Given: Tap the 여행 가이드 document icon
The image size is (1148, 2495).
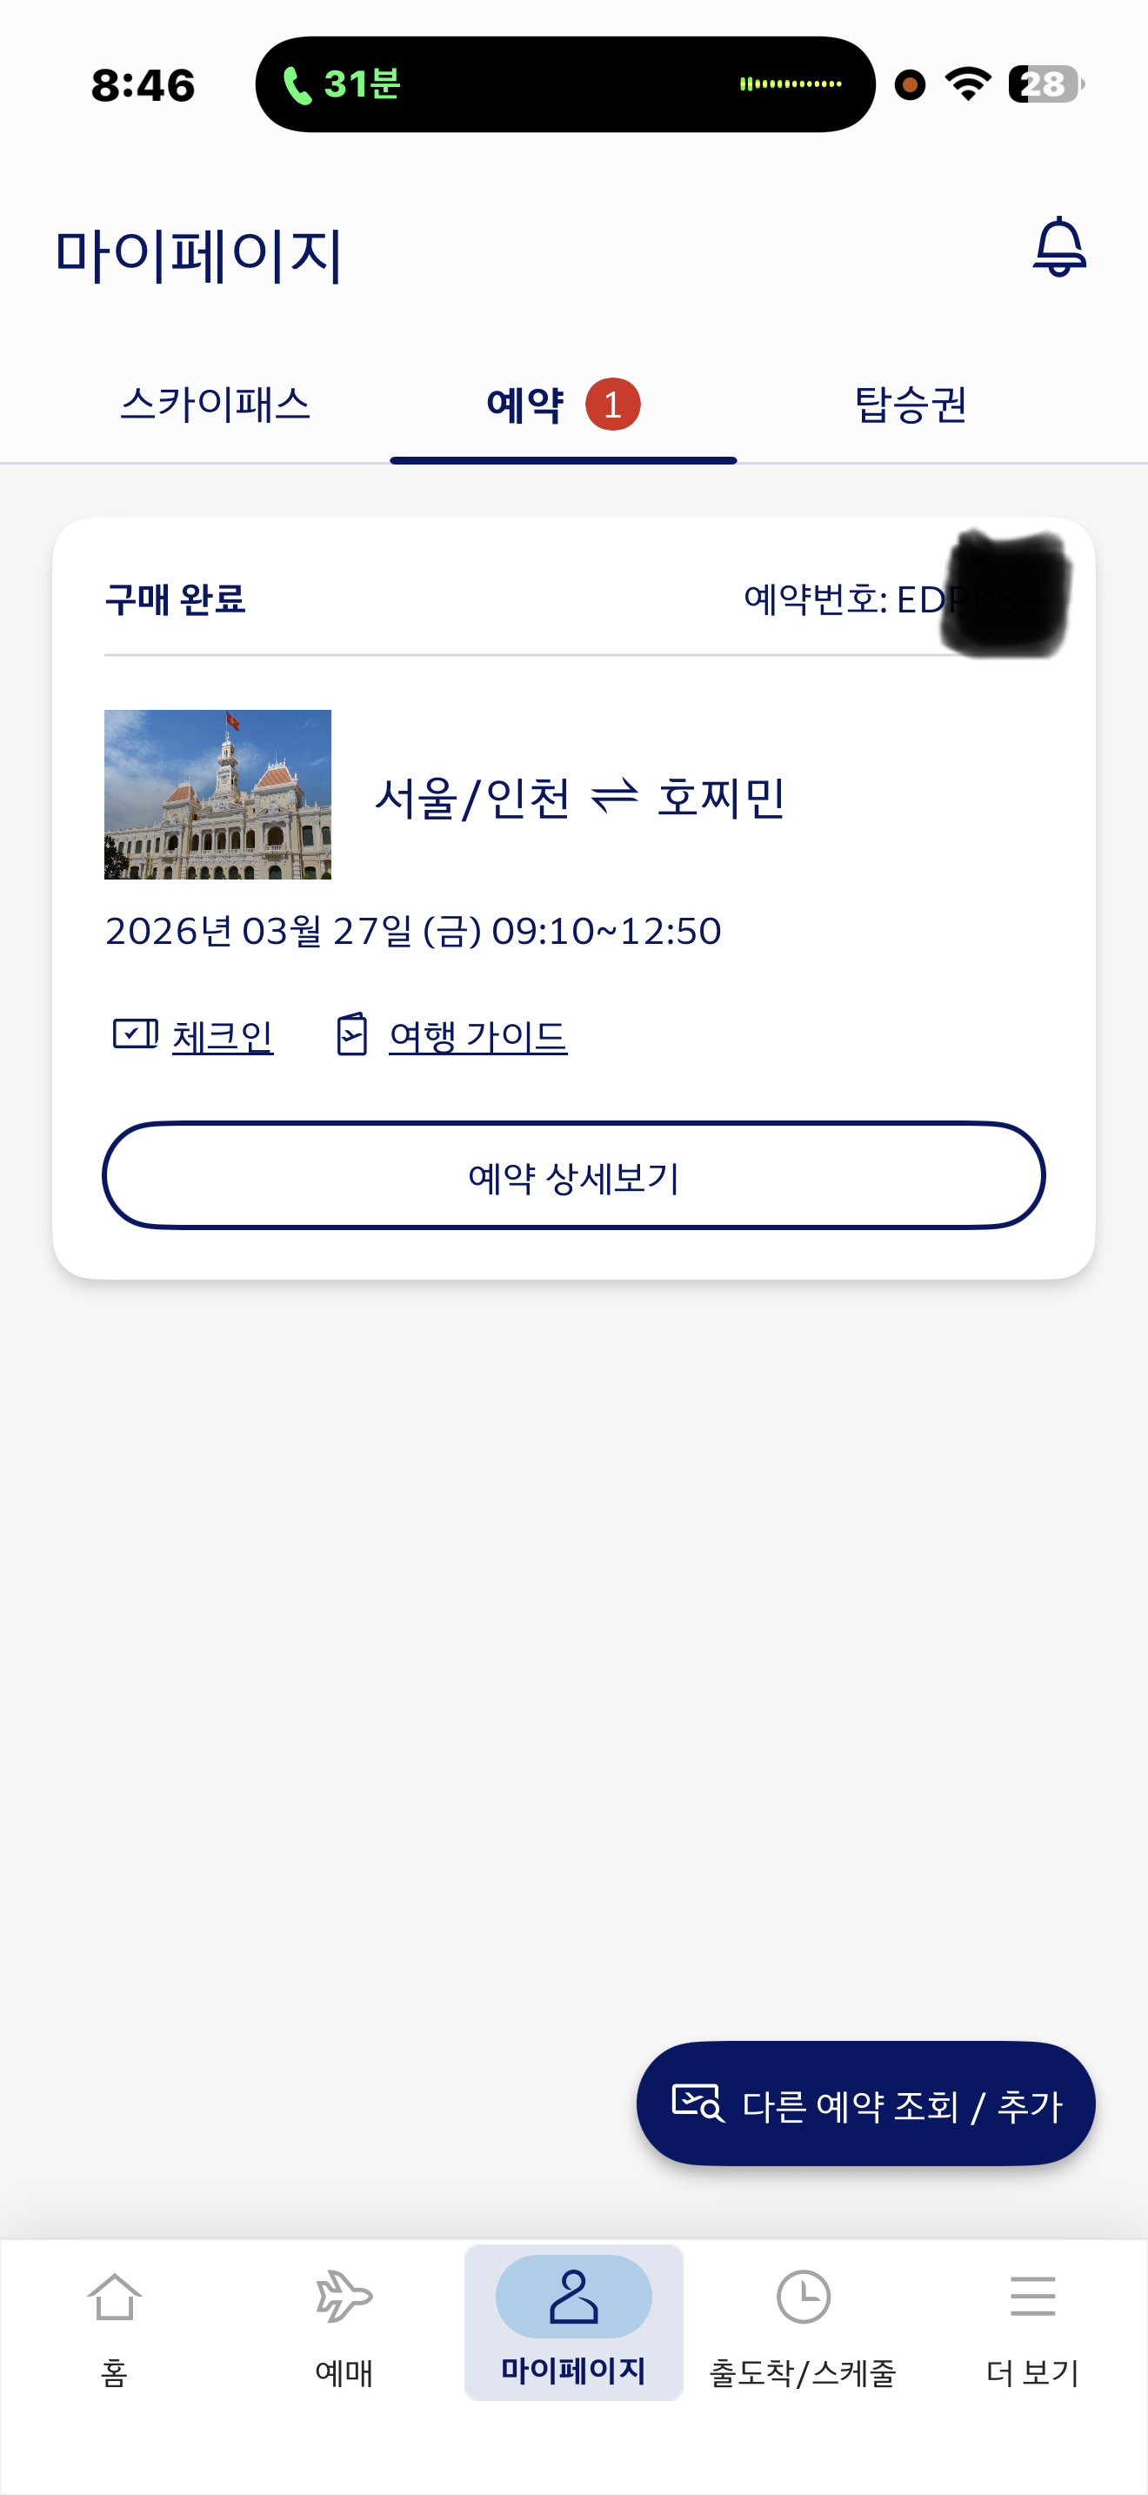Looking at the screenshot, I should (351, 1034).
